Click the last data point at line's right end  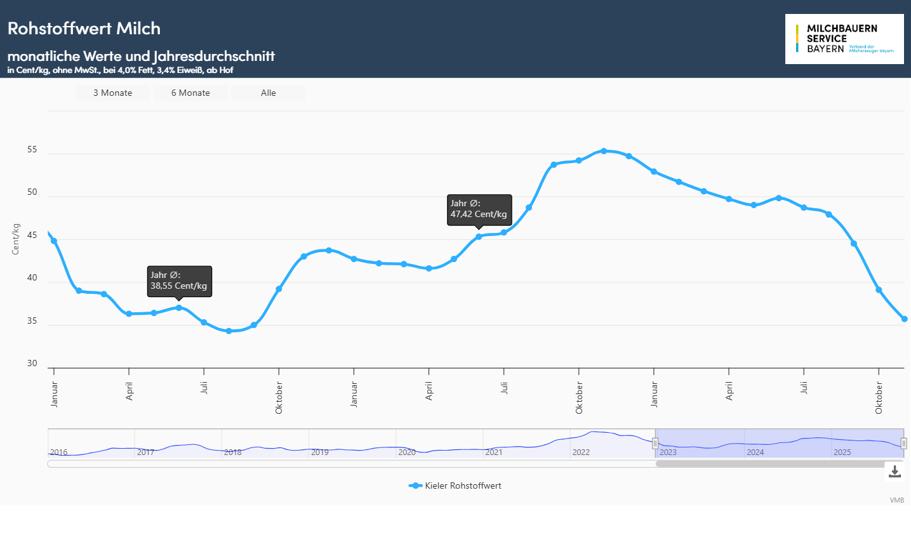(905, 319)
